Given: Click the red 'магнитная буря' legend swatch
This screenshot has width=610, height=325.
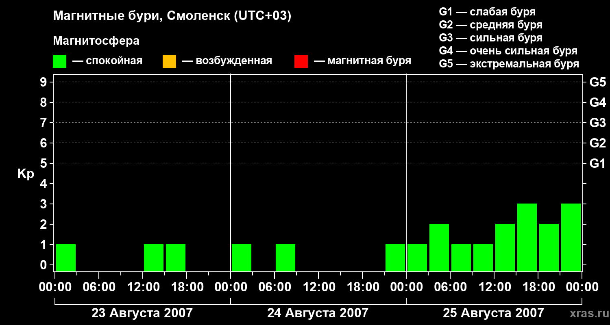Looking at the screenshot, I should (301, 61).
